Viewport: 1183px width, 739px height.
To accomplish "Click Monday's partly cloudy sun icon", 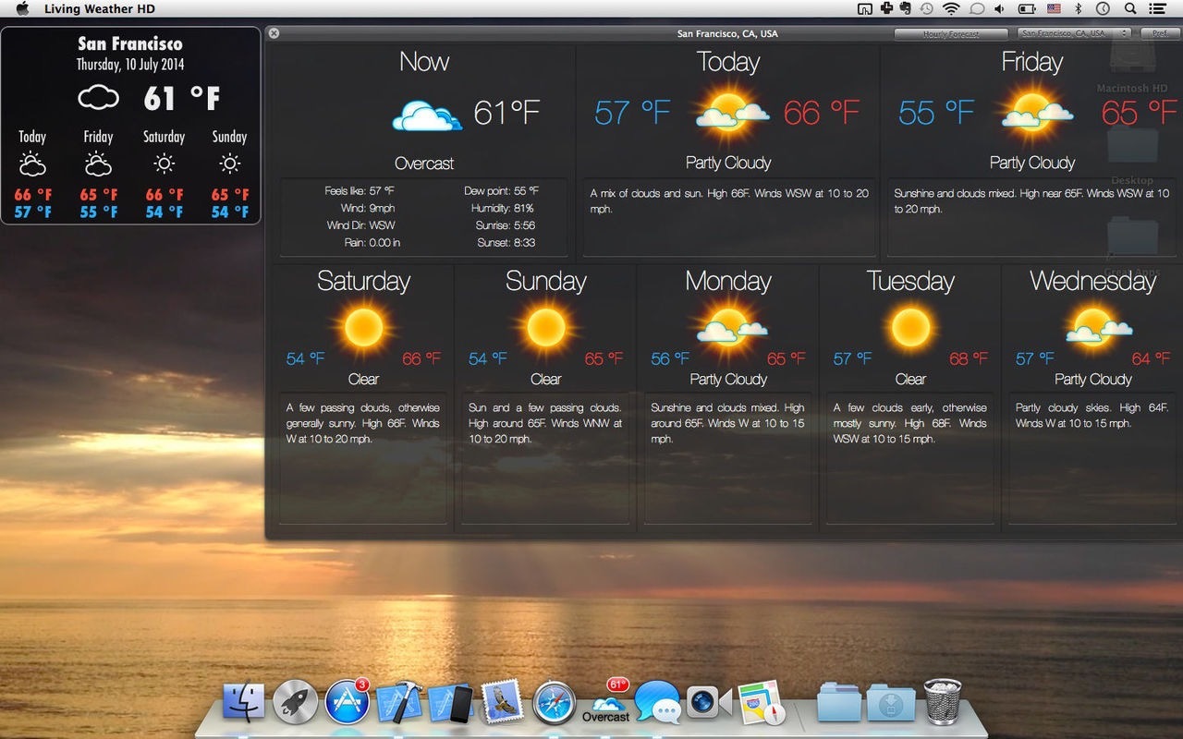I will (728, 325).
